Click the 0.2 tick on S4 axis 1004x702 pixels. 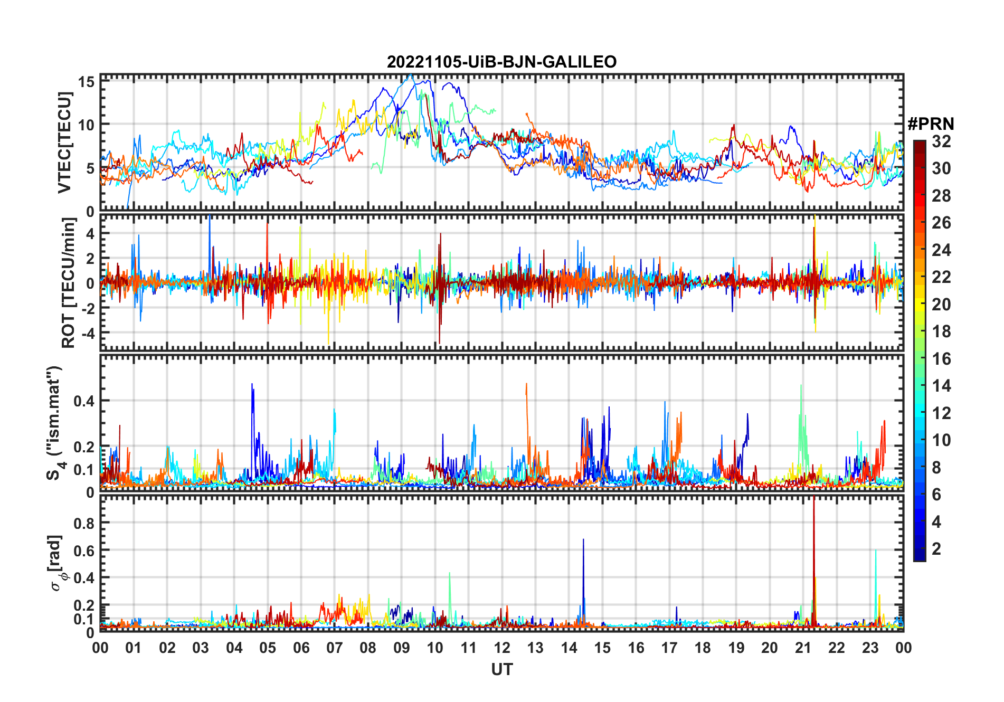84,447
